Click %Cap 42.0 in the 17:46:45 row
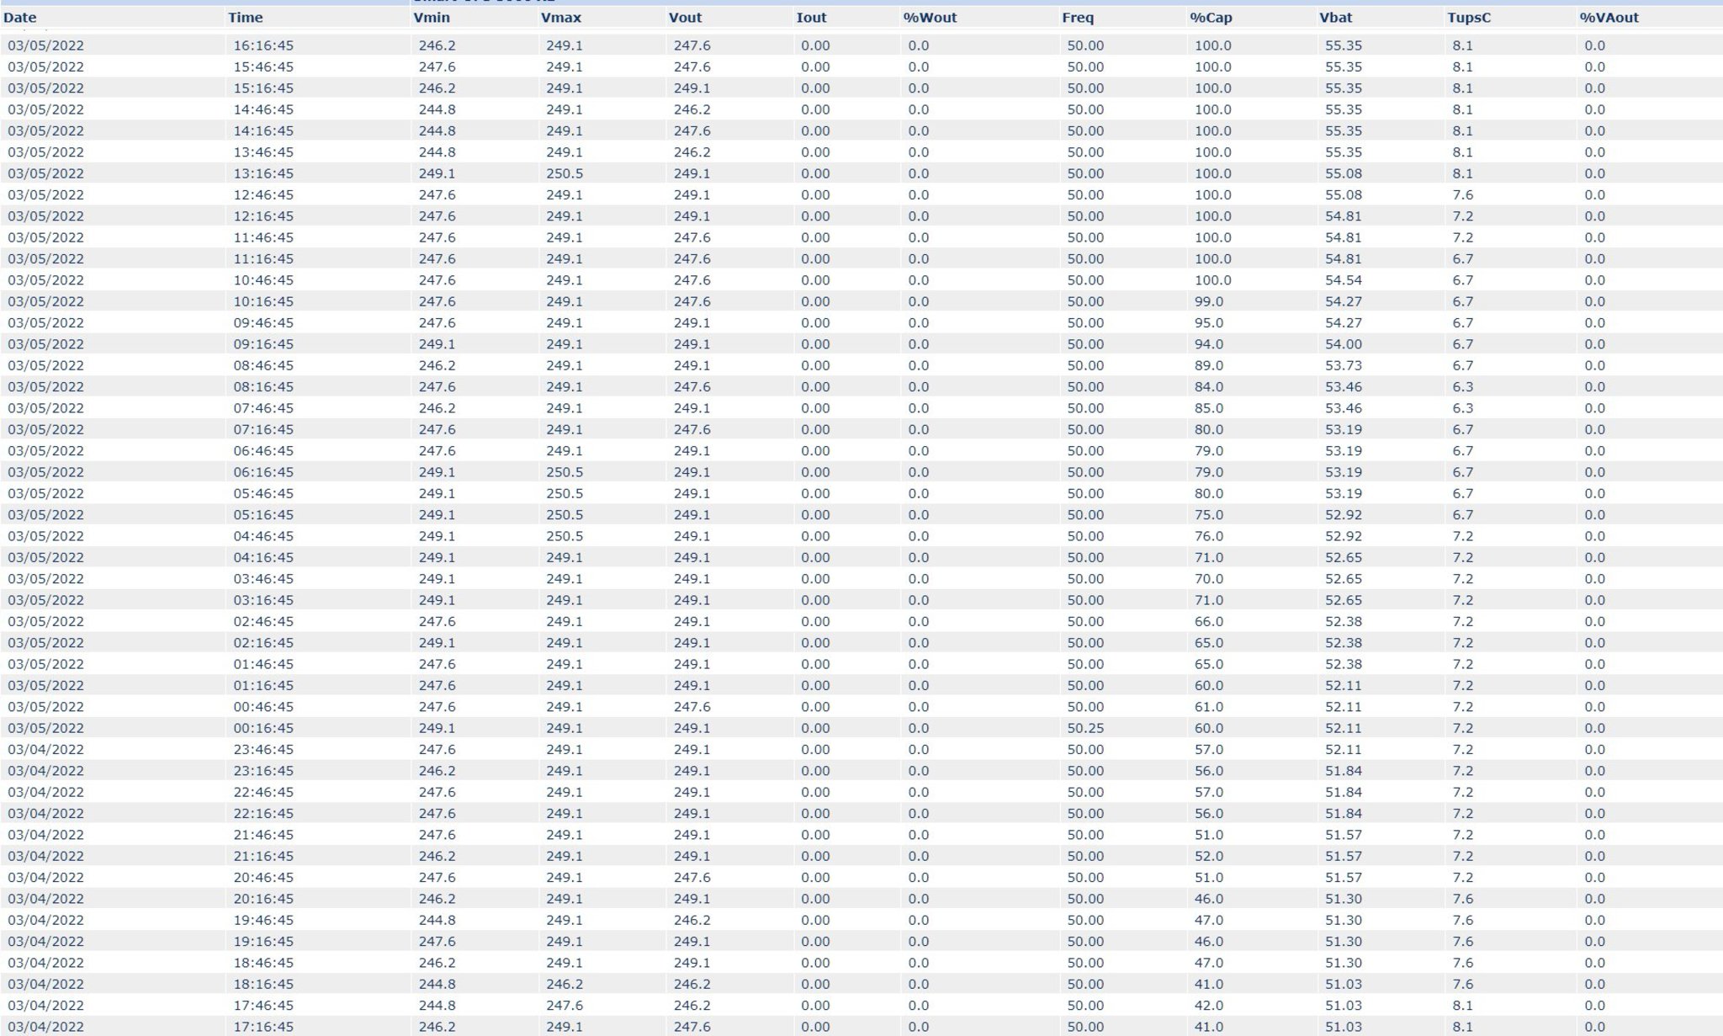 click(x=1209, y=1006)
